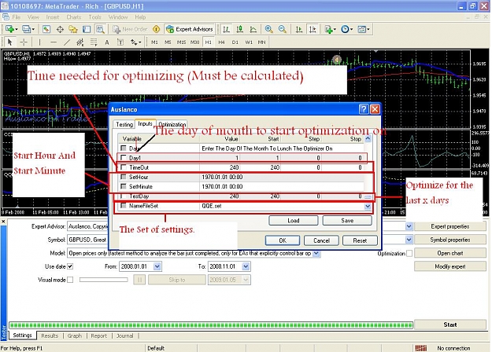This screenshot has height=352, width=492.
Task: Open the From date picker dropdown
Action: pos(157,266)
